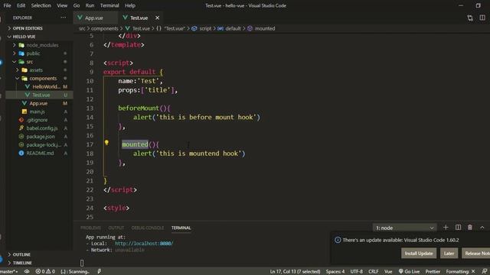Screen dimensions: 490x275
Task: Open README.md file
Action: [x=40, y=153]
